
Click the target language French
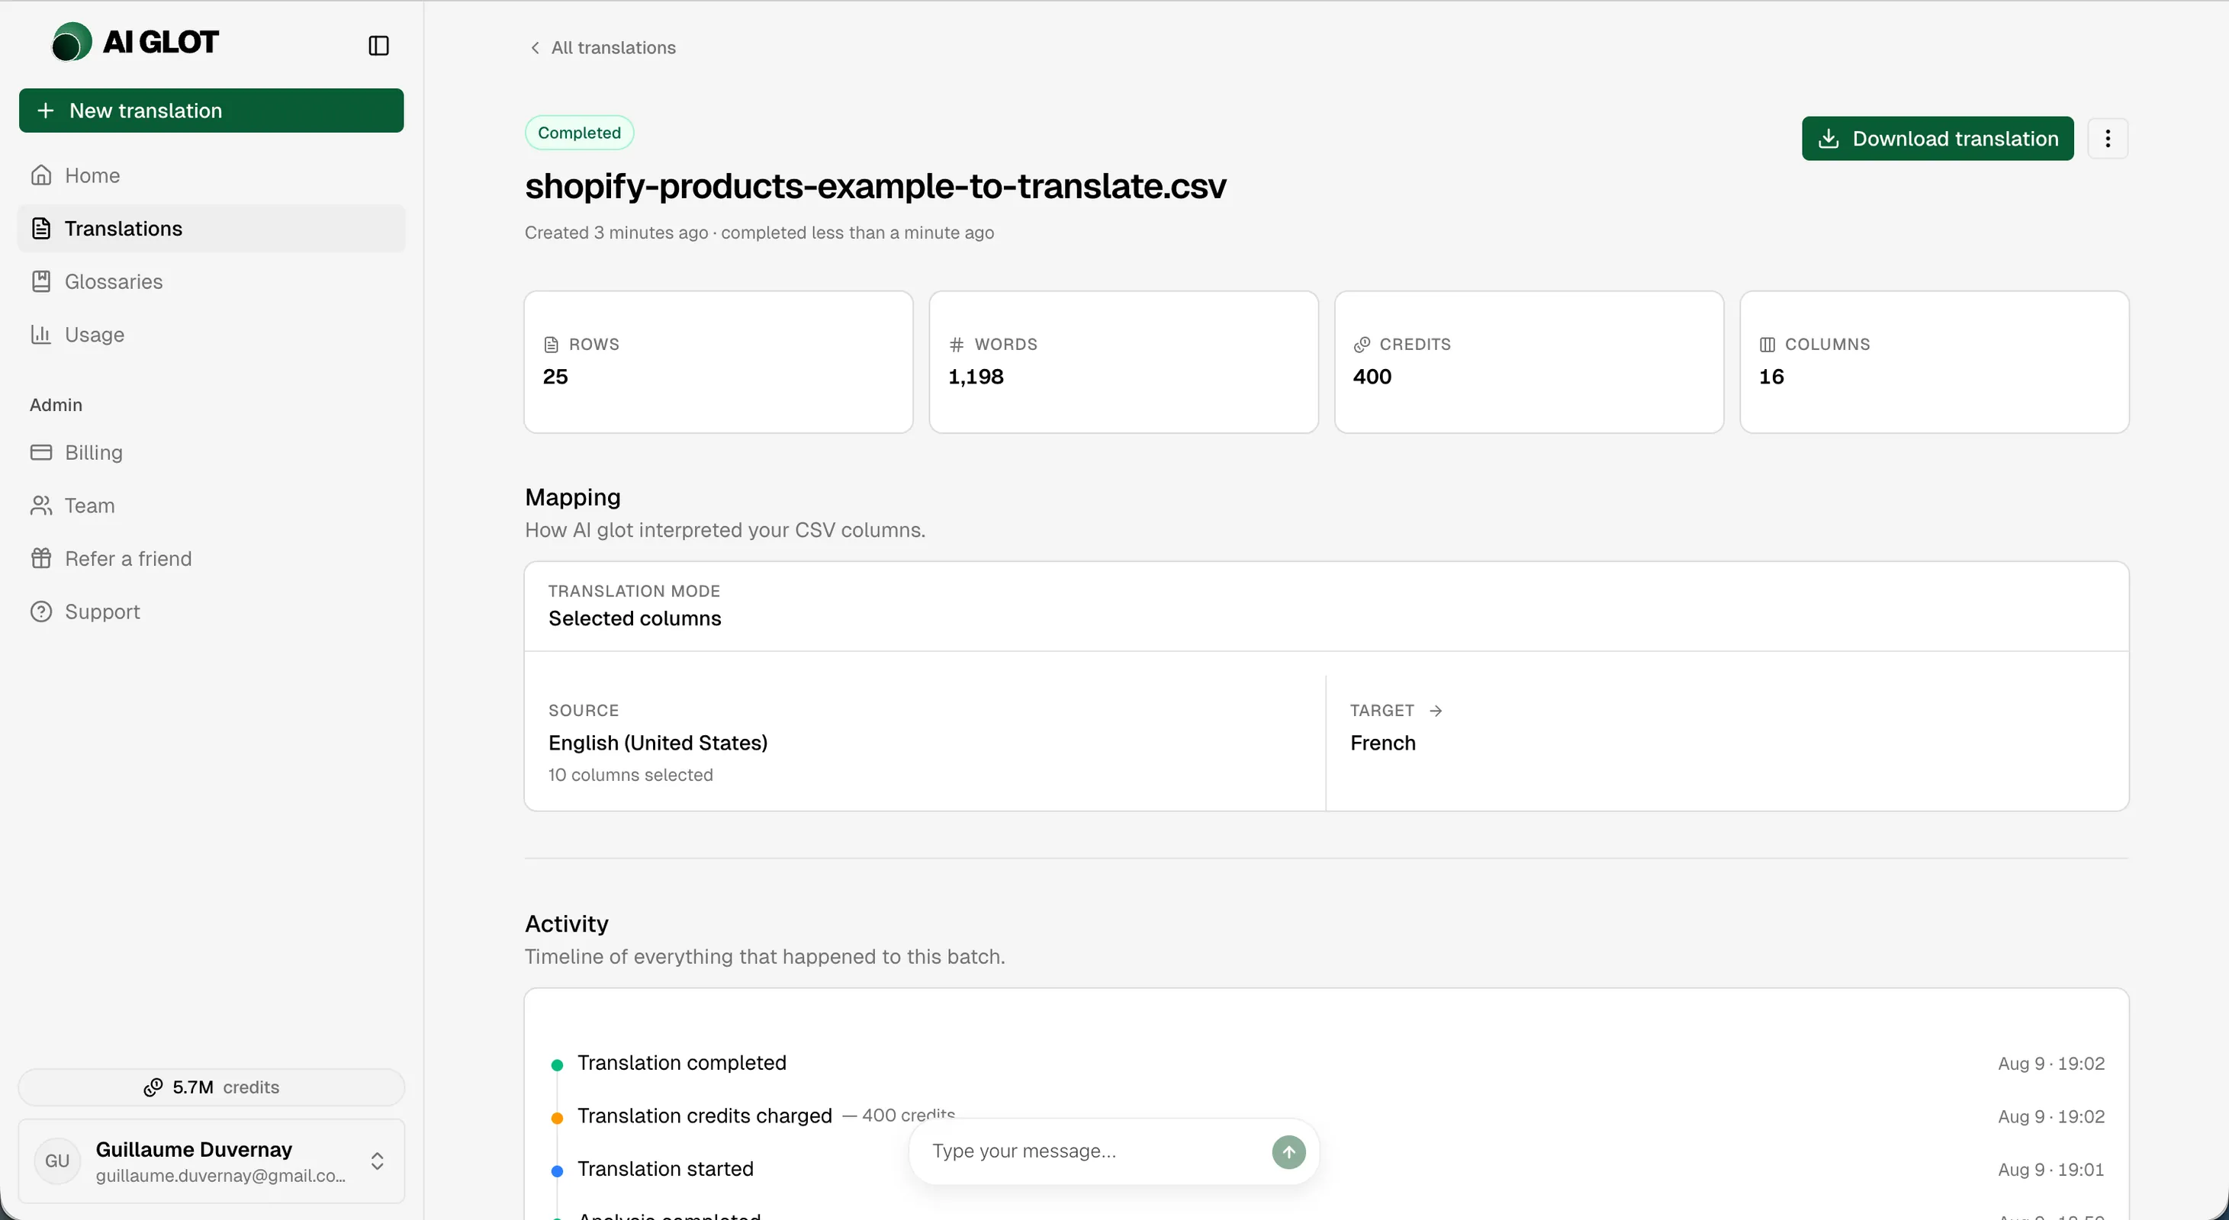point(1383,743)
